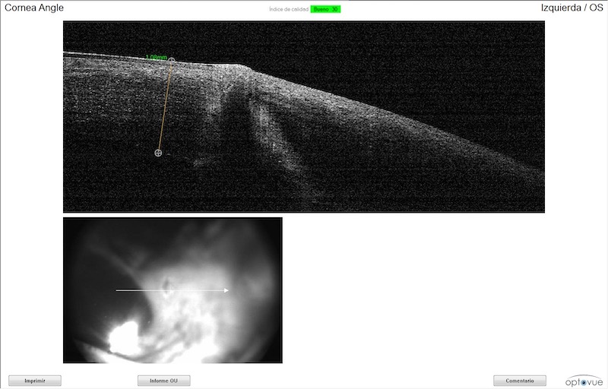Click the Índice de calidad label
The image size is (608, 389).
288,9
